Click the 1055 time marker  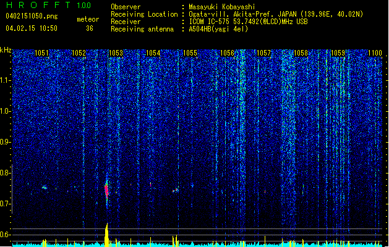190,53
